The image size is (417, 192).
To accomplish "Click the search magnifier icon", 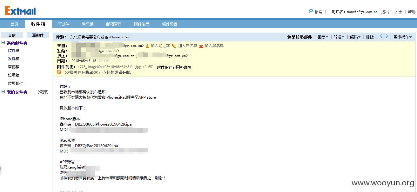I will [x=311, y=11].
